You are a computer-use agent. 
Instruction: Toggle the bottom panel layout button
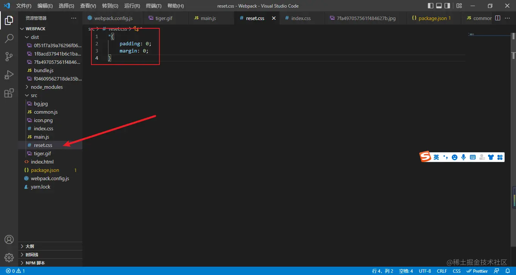click(439, 6)
